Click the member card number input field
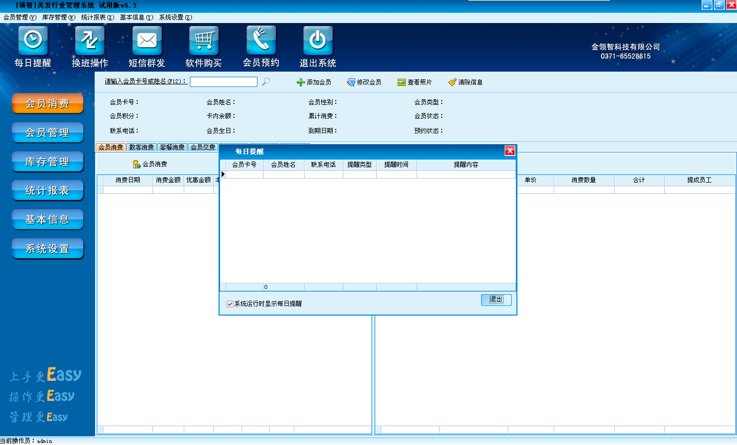This screenshot has height=445, width=737. click(x=223, y=82)
